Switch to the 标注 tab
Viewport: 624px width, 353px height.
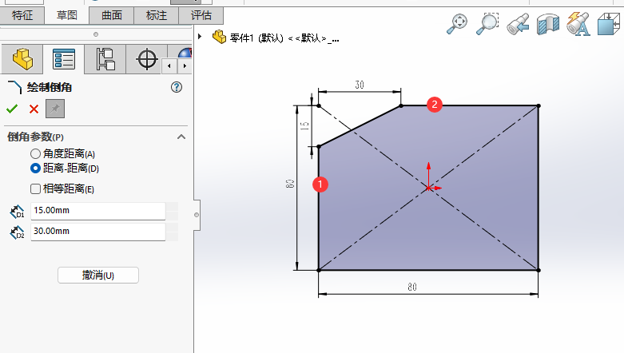click(157, 15)
